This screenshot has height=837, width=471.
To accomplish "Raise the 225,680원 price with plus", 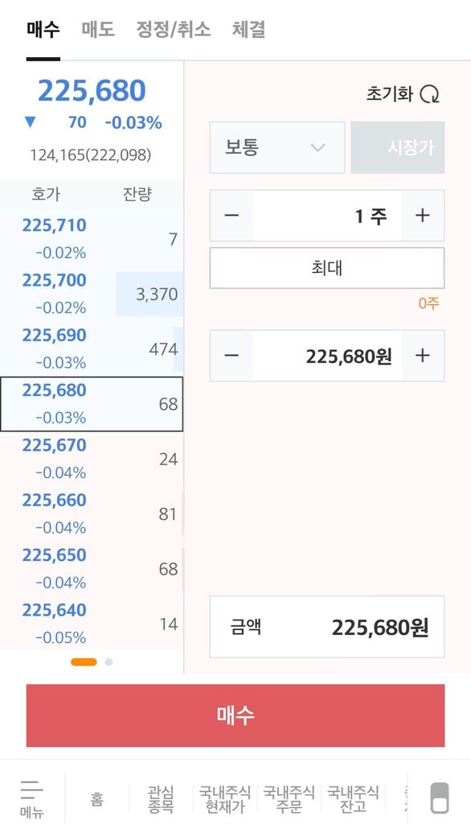I will coord(423,356).
